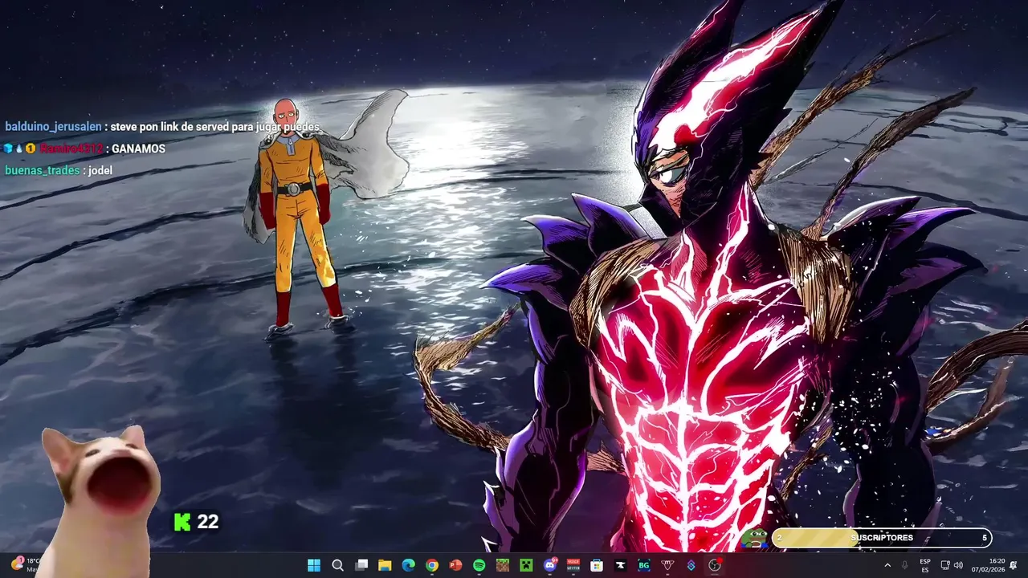Open Discord with the notification badge
Image resolution: width=1028 pixels, height=578 pixels.
point(550,565)
